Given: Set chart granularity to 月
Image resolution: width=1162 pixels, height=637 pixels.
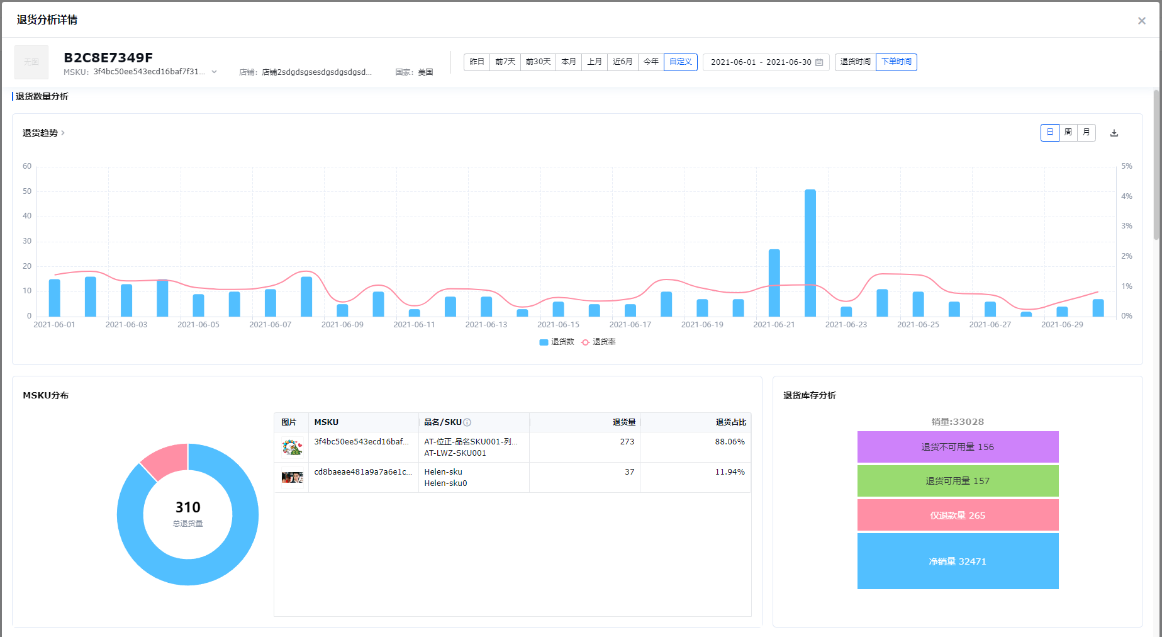Looking at the screenshot, I should pos(1087,133).
